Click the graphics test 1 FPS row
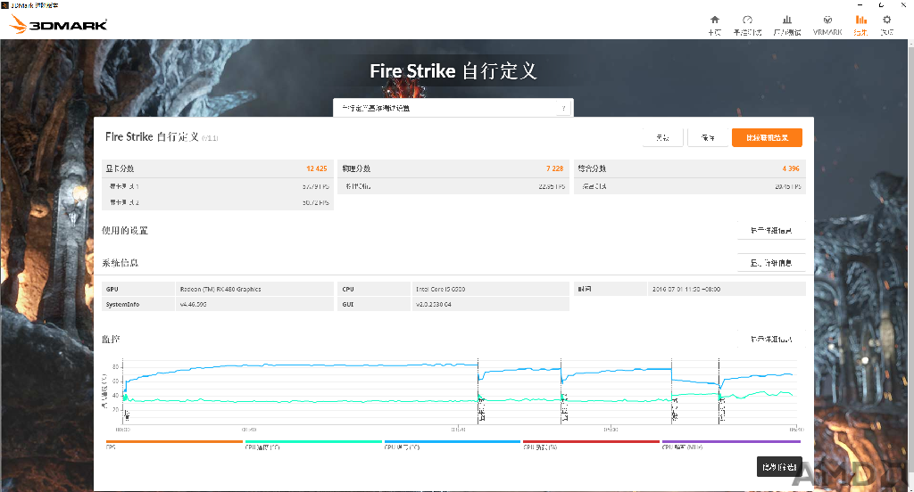 [x=218, y=186]
